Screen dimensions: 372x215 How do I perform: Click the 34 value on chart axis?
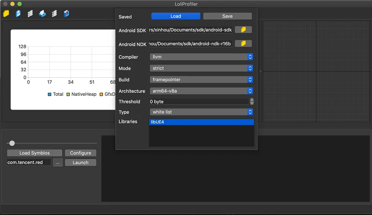(x=71, y=82)
